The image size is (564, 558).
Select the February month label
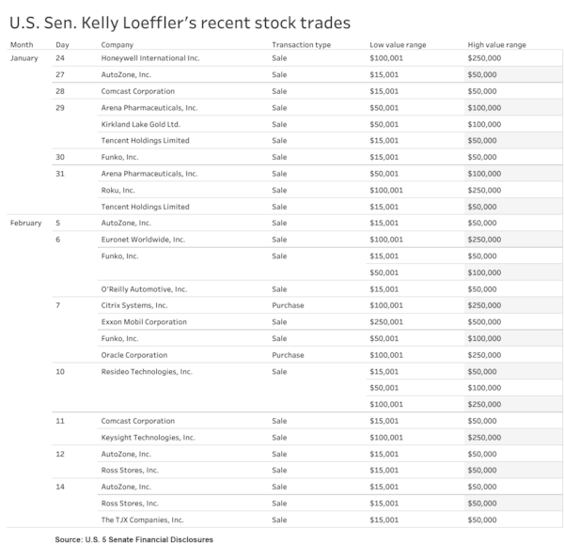click(x=26, y=223)
